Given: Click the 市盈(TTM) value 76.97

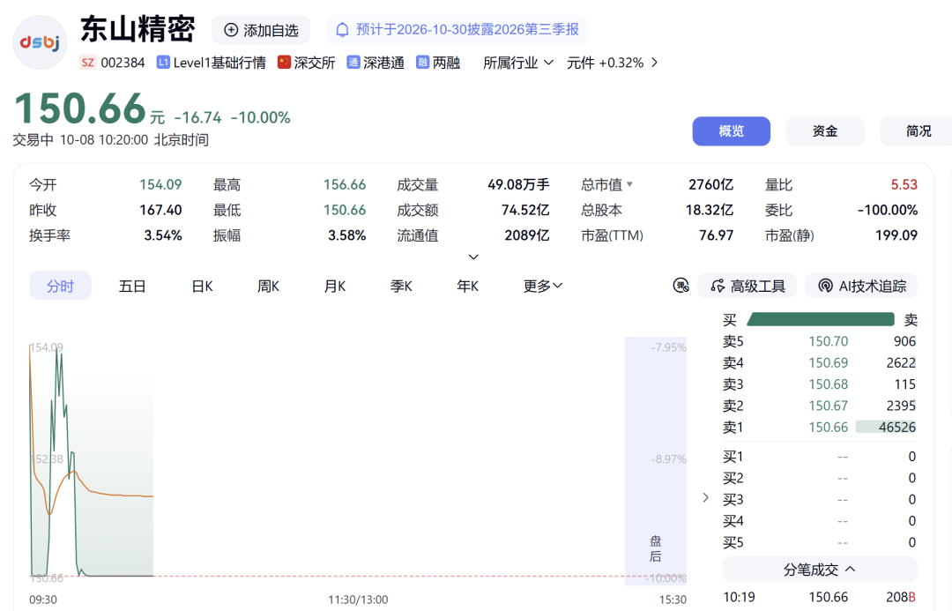Looking at the screenshot, I should (717, 235).
